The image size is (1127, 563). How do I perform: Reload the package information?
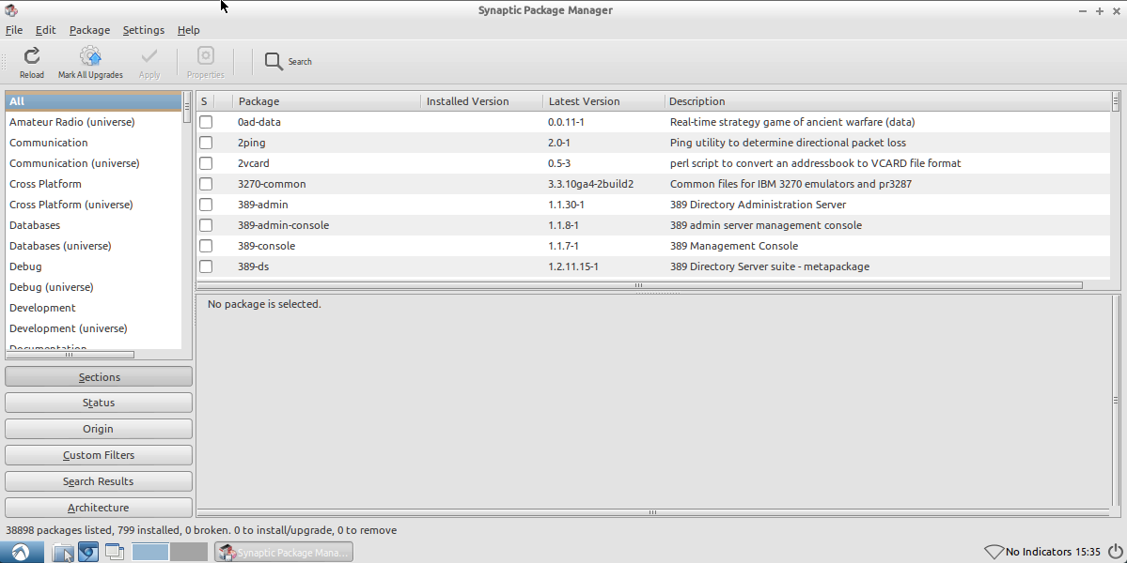tap(31, 61)
